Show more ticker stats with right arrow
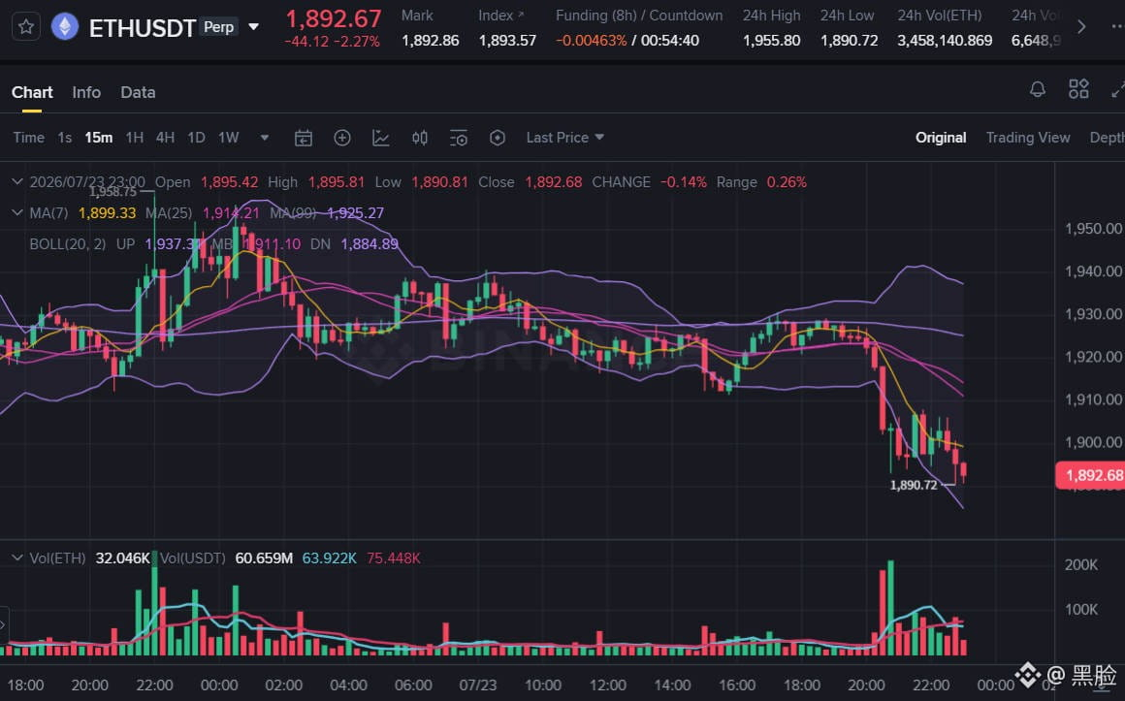 click(x=1081, y=27)
